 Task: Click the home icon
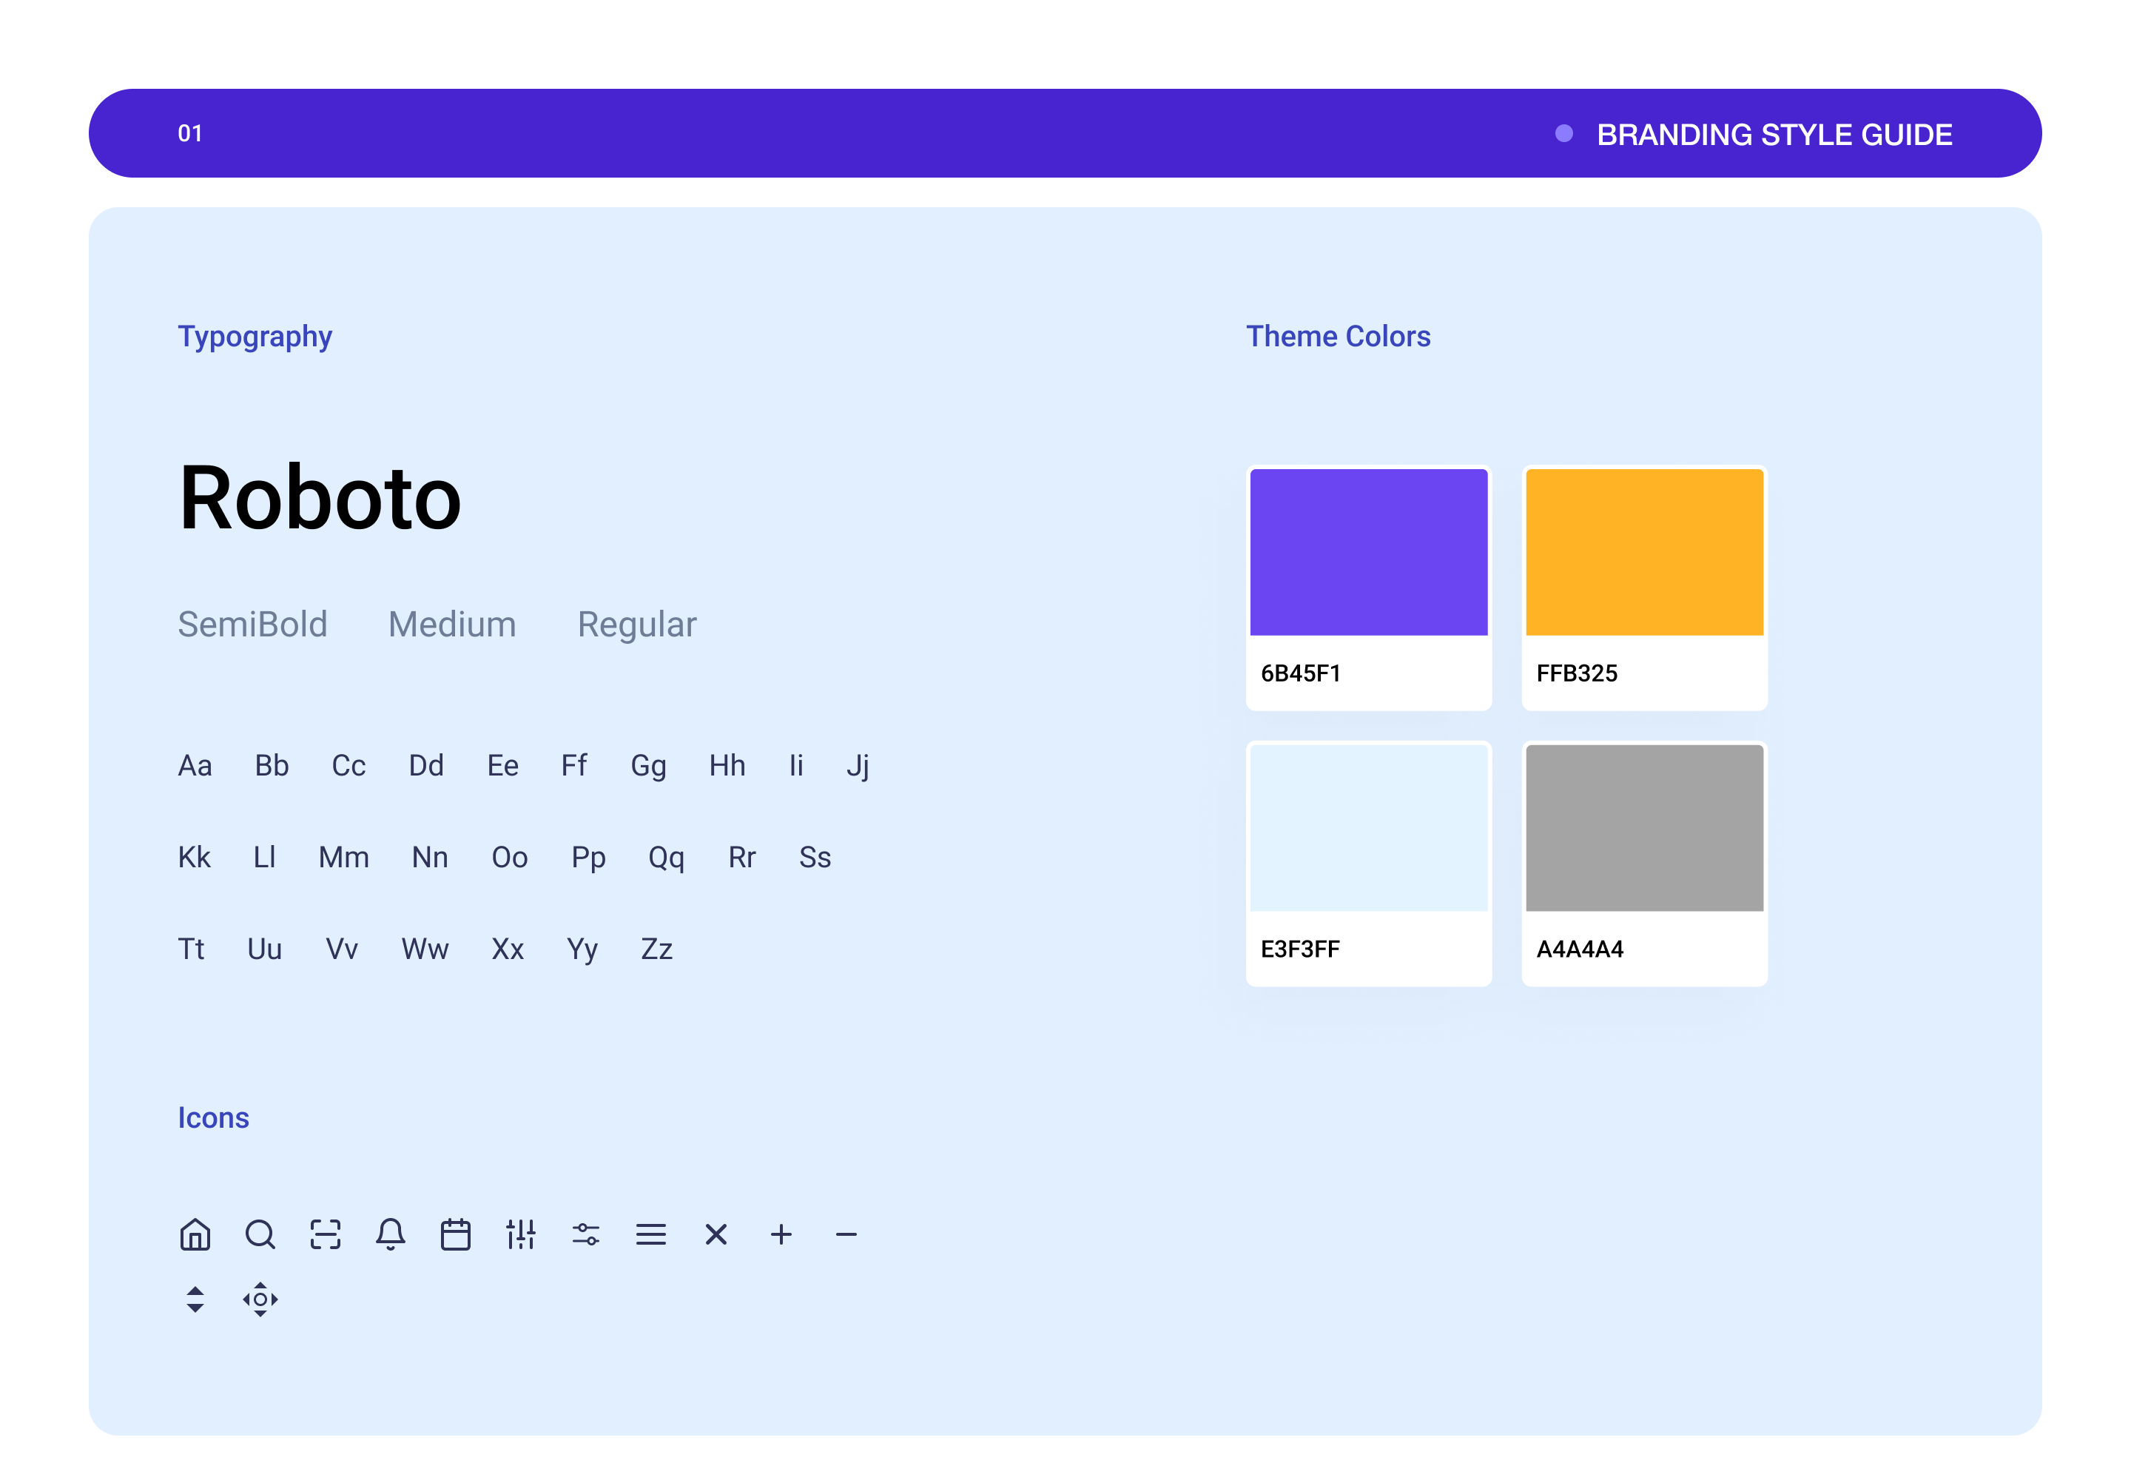[x=195, y=1234]
